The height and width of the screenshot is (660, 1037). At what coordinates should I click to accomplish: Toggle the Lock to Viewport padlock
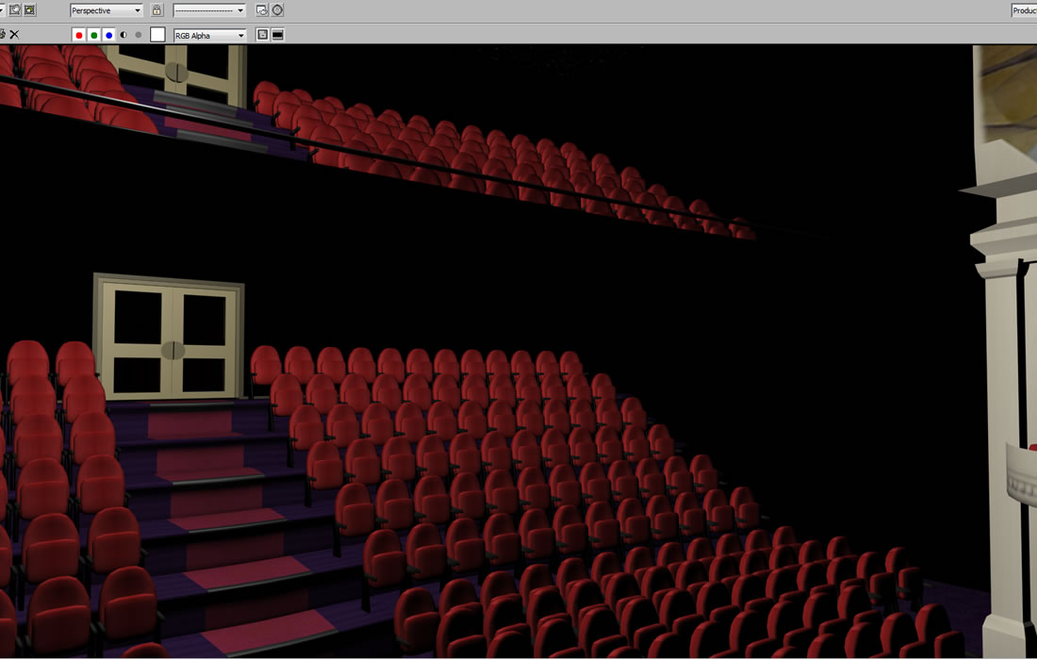point(156,10)
